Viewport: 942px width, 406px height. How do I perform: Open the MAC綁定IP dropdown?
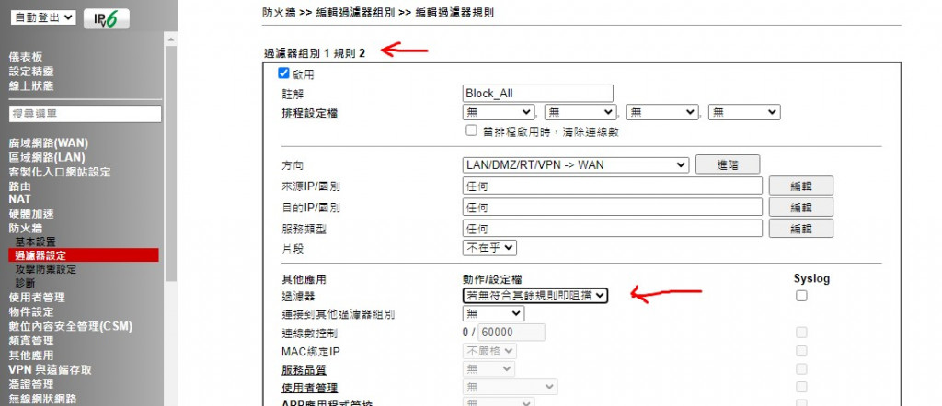489,352
